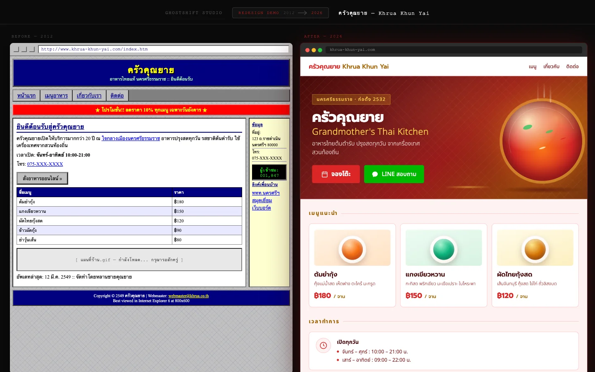Screen dimensions: 595x372
Task: Click the ข้าวผัดกุ้ง row in menu table
Action: pos(129,230)
